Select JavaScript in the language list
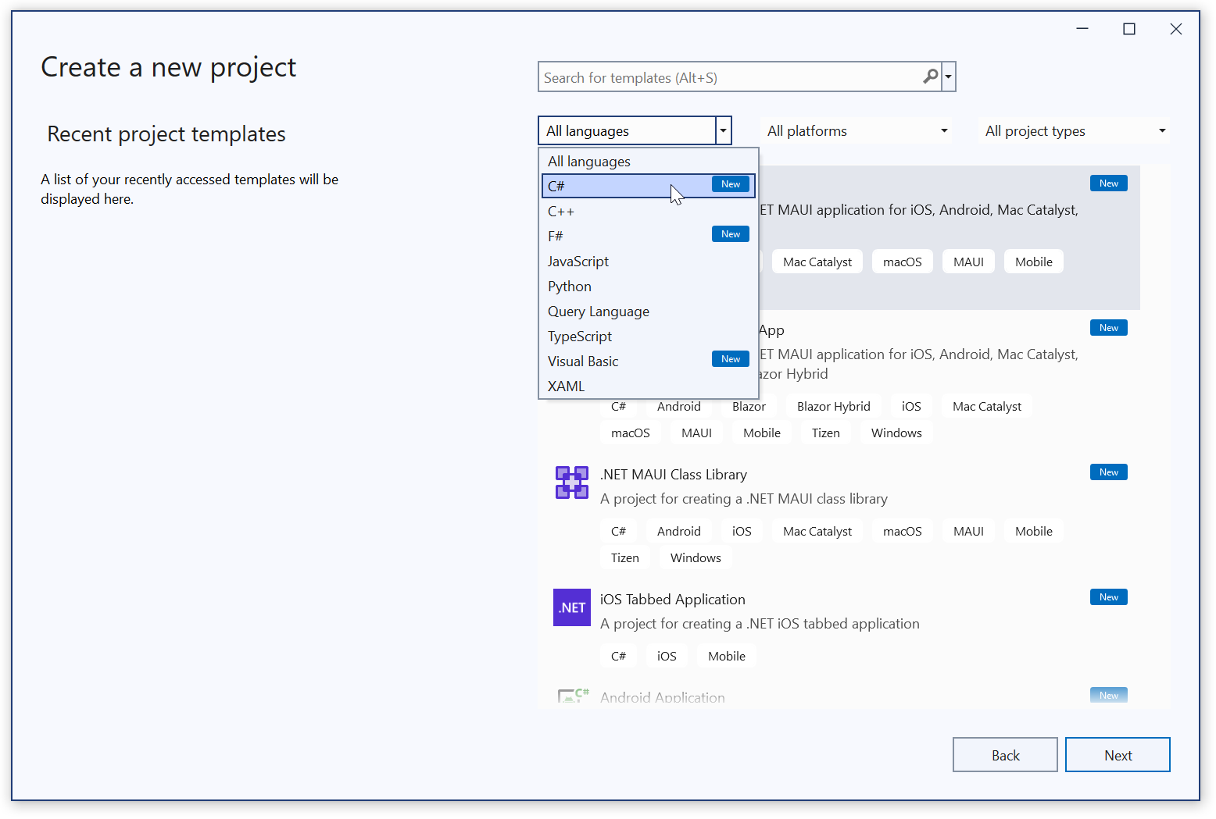This screenshot has width=1216, height=819. click(x=649, y=262)
